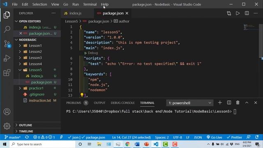Click the UTF-8 encoding status item
This screenshot has height=148, width=263.
point(178,137)
